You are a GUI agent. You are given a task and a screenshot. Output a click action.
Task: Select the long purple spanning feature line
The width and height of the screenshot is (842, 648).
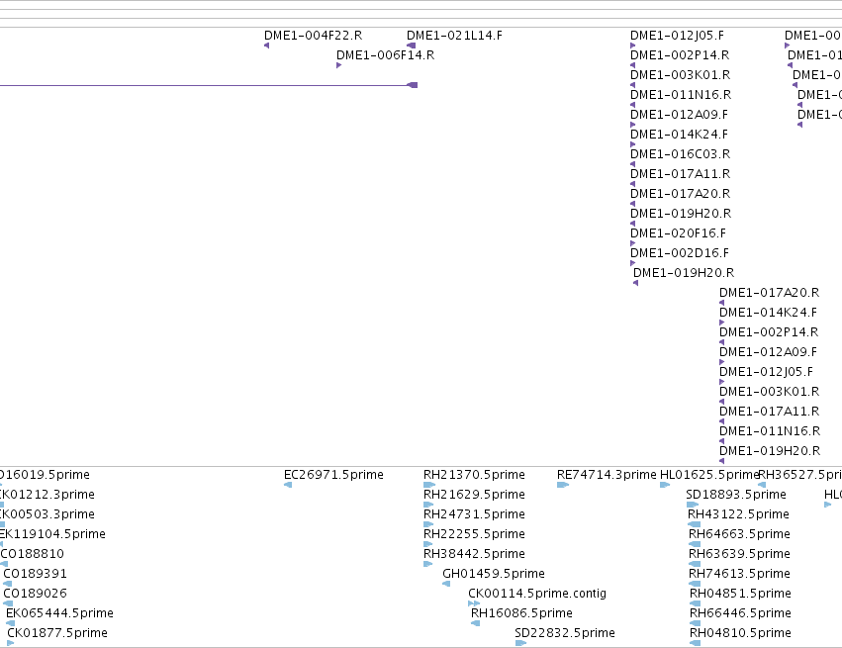tap(209, 85)
